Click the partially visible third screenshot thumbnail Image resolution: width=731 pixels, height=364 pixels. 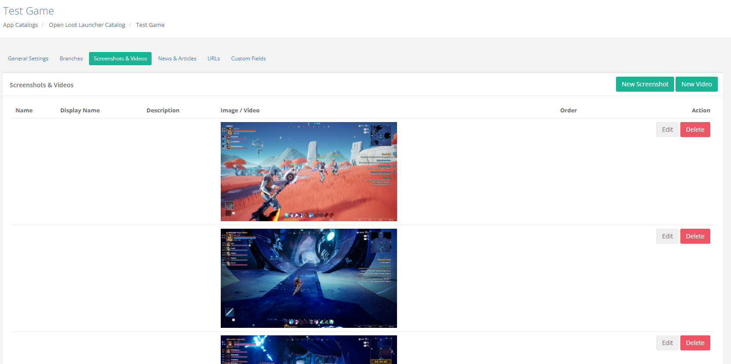(308, 350)
